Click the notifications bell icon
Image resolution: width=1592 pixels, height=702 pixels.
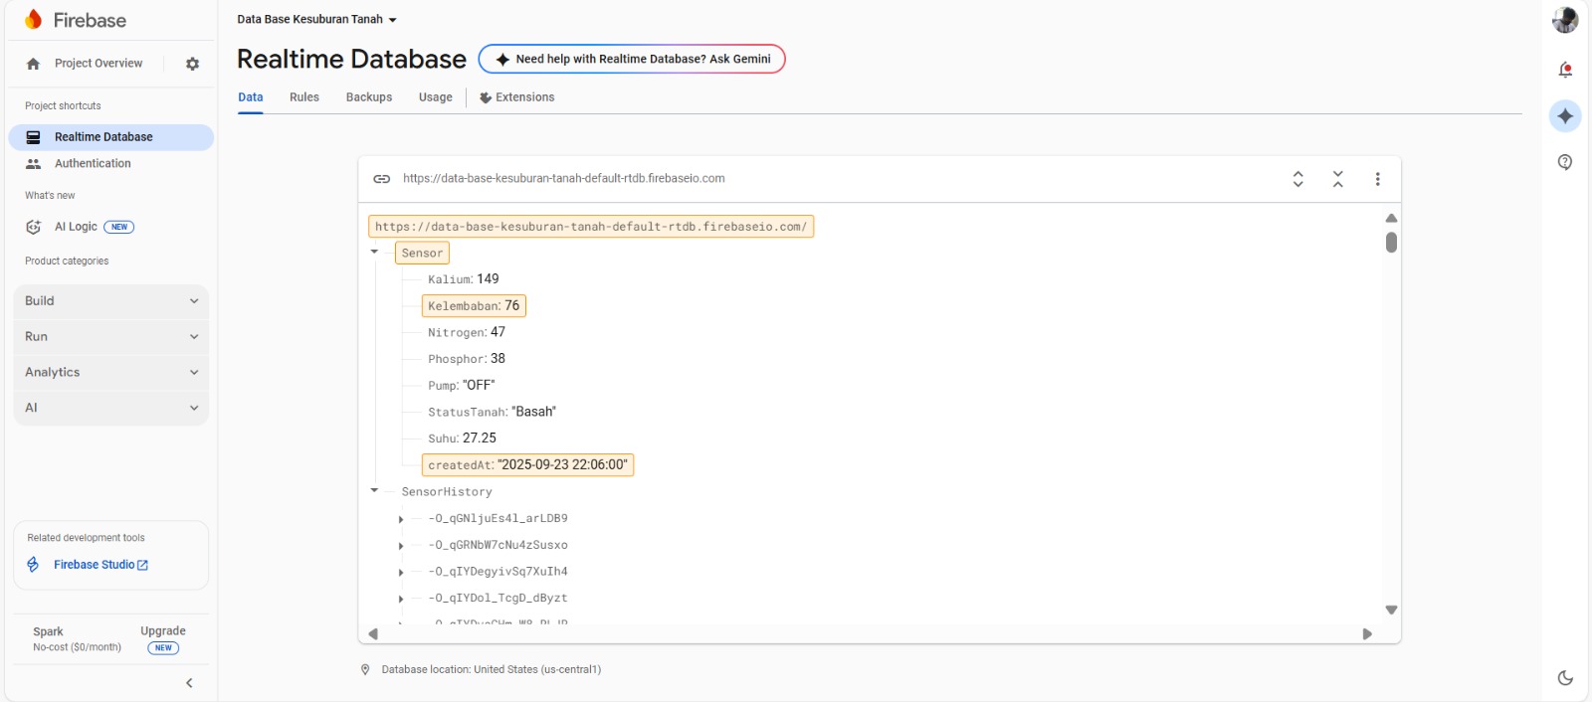coord(1565,70)
